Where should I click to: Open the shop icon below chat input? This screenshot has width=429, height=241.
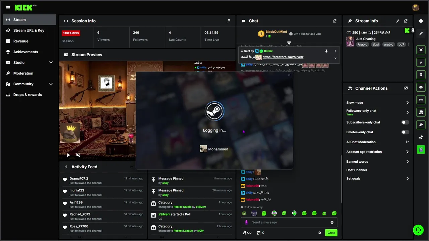tap(258, 233)
